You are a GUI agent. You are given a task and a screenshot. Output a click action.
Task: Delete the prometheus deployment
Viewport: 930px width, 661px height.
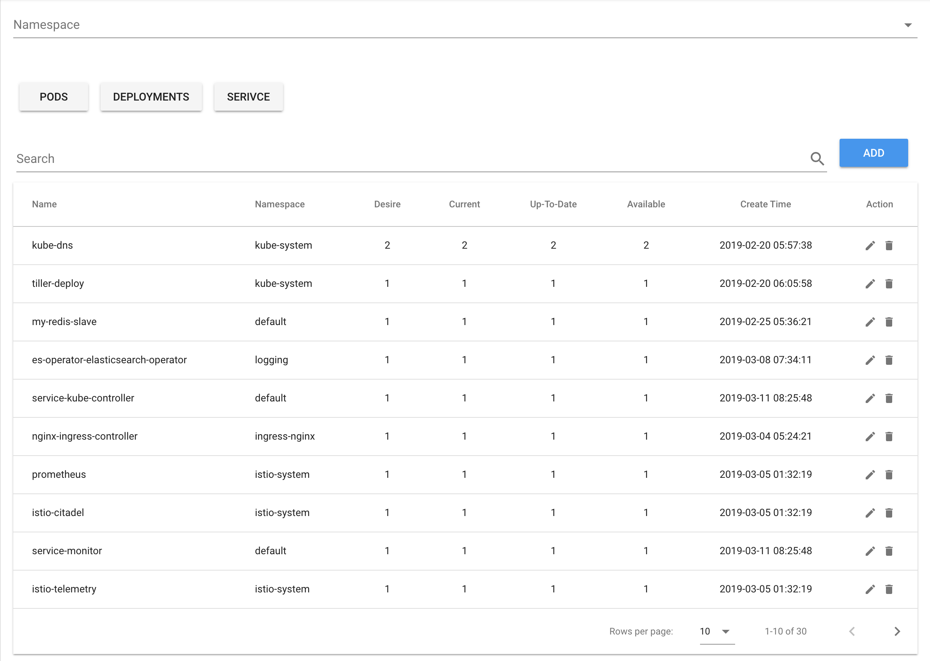click(889, 474)
